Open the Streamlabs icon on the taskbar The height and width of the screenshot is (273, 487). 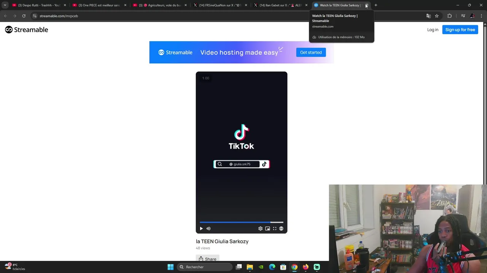click(x=317, y=267)
